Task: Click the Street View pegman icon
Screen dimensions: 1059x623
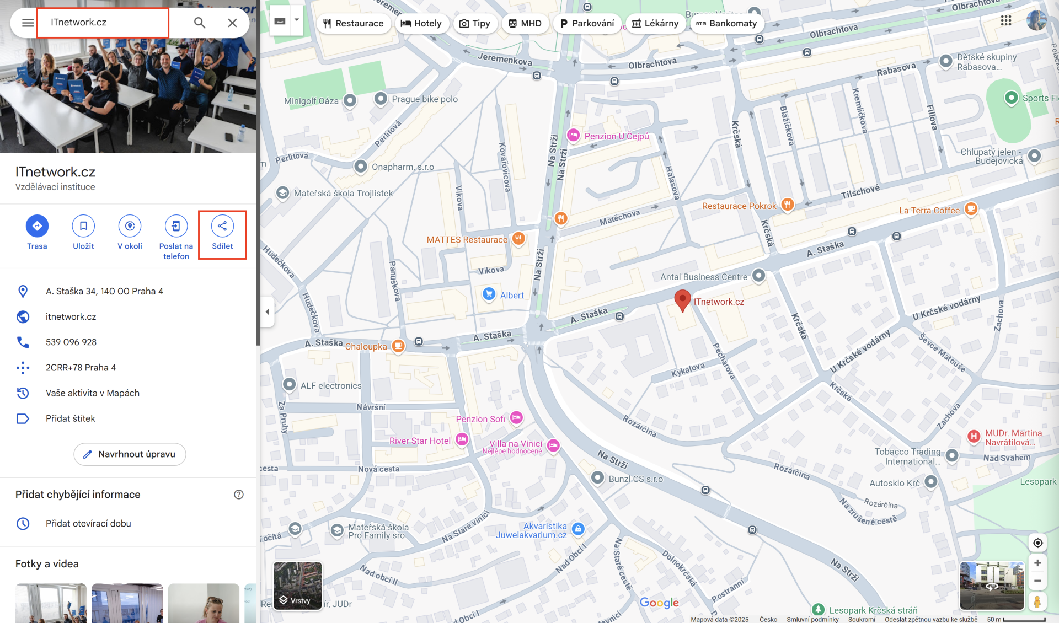Action: tap(1039, 601)
